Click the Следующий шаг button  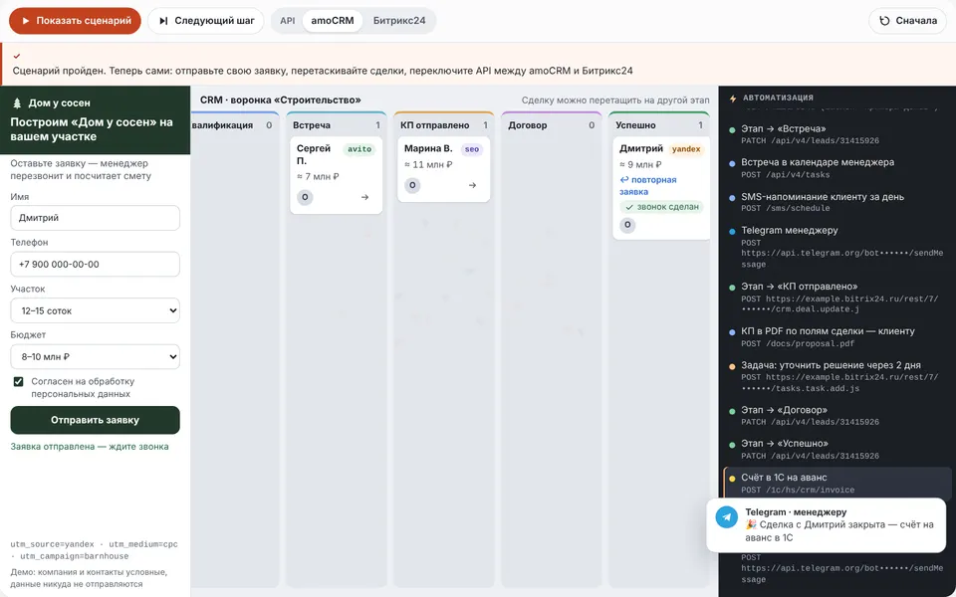pos(206,21)
